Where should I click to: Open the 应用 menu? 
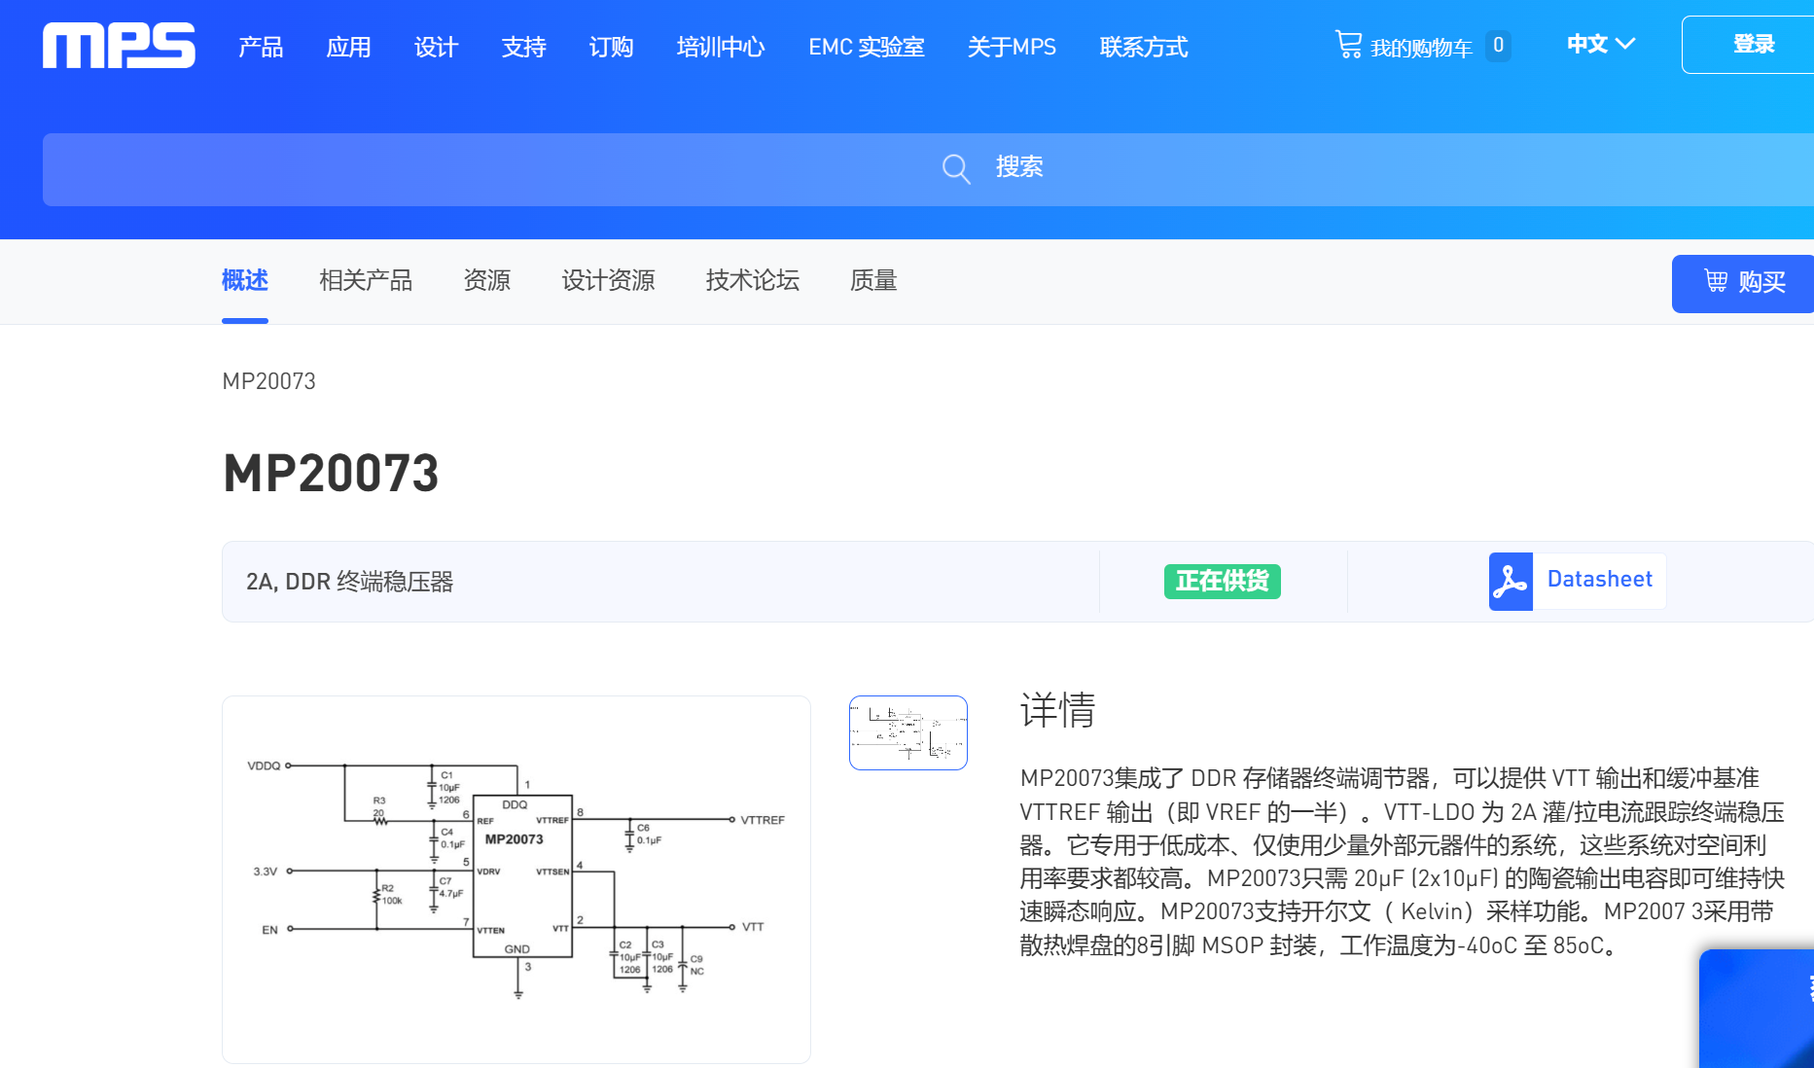tap(348, 47)
